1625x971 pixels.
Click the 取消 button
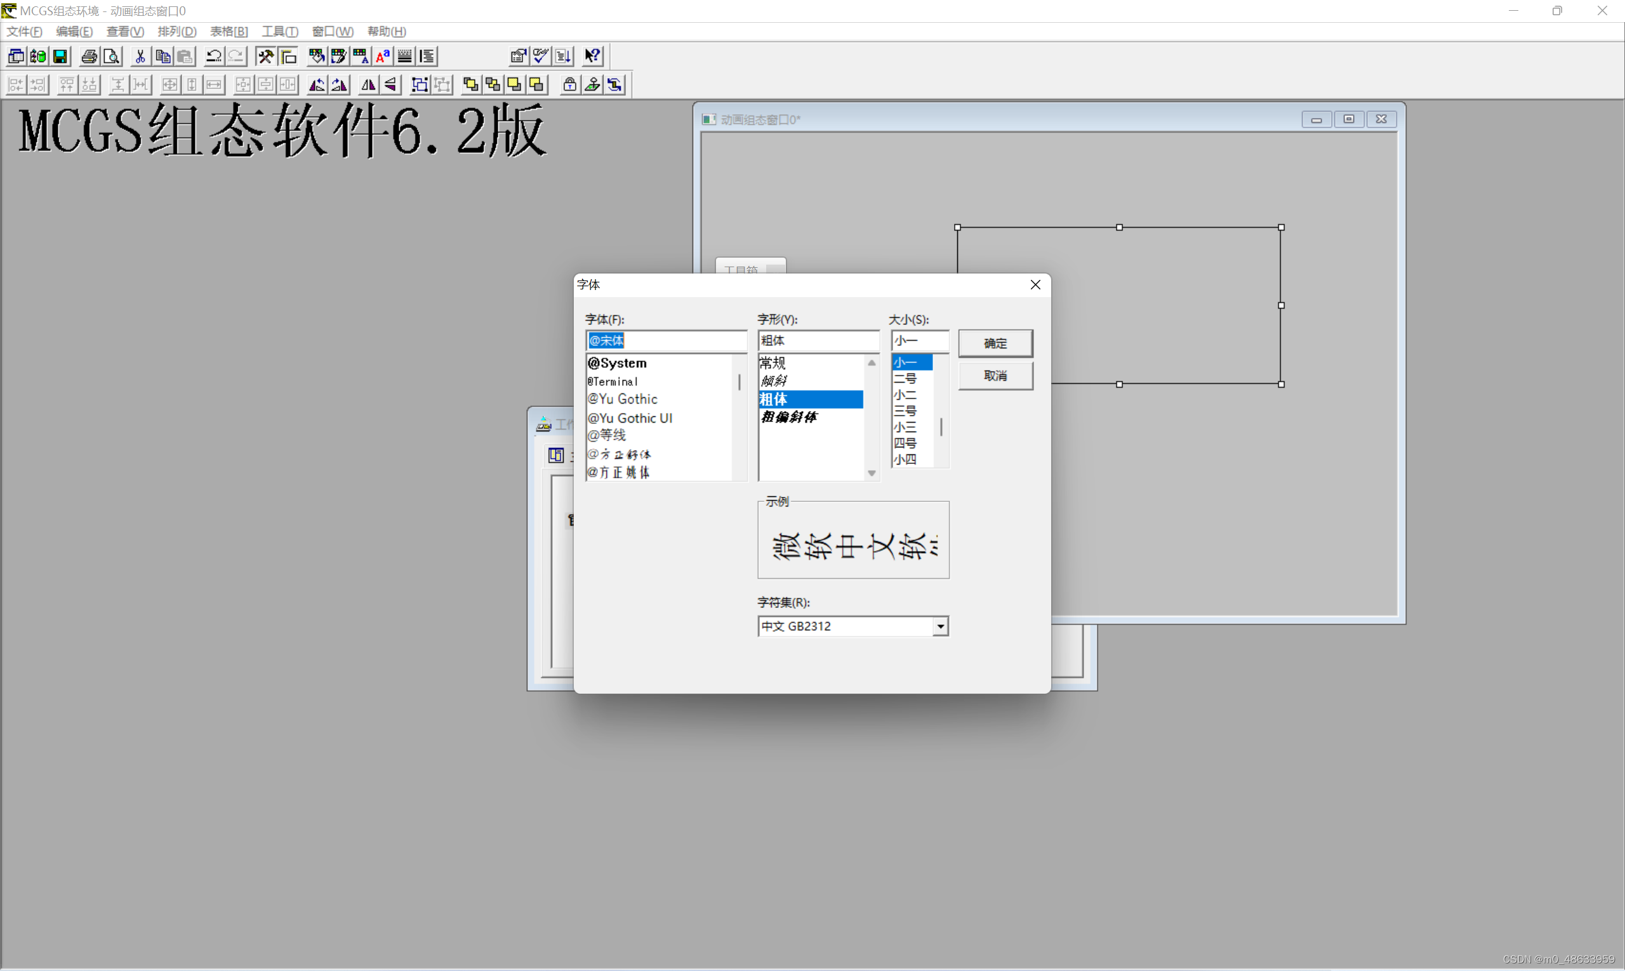[995, 376]
